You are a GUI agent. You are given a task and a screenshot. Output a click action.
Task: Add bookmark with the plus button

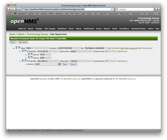pos(19,9)
